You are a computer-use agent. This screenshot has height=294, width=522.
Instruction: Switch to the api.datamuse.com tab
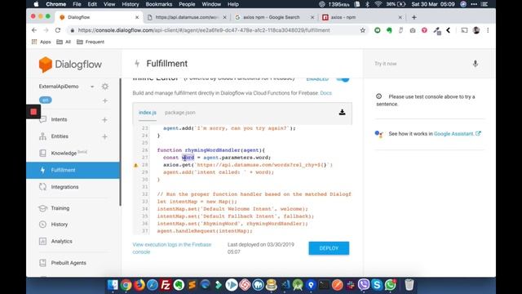[x=187, y=17]
